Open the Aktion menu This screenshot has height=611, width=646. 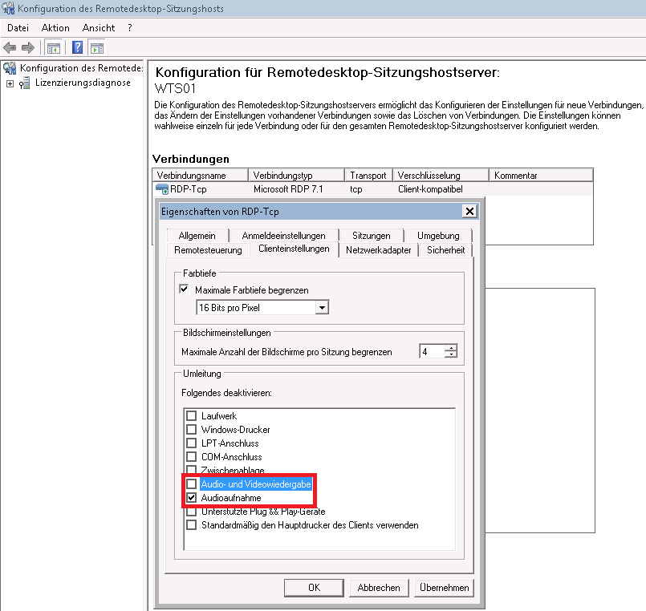[55, 28]
